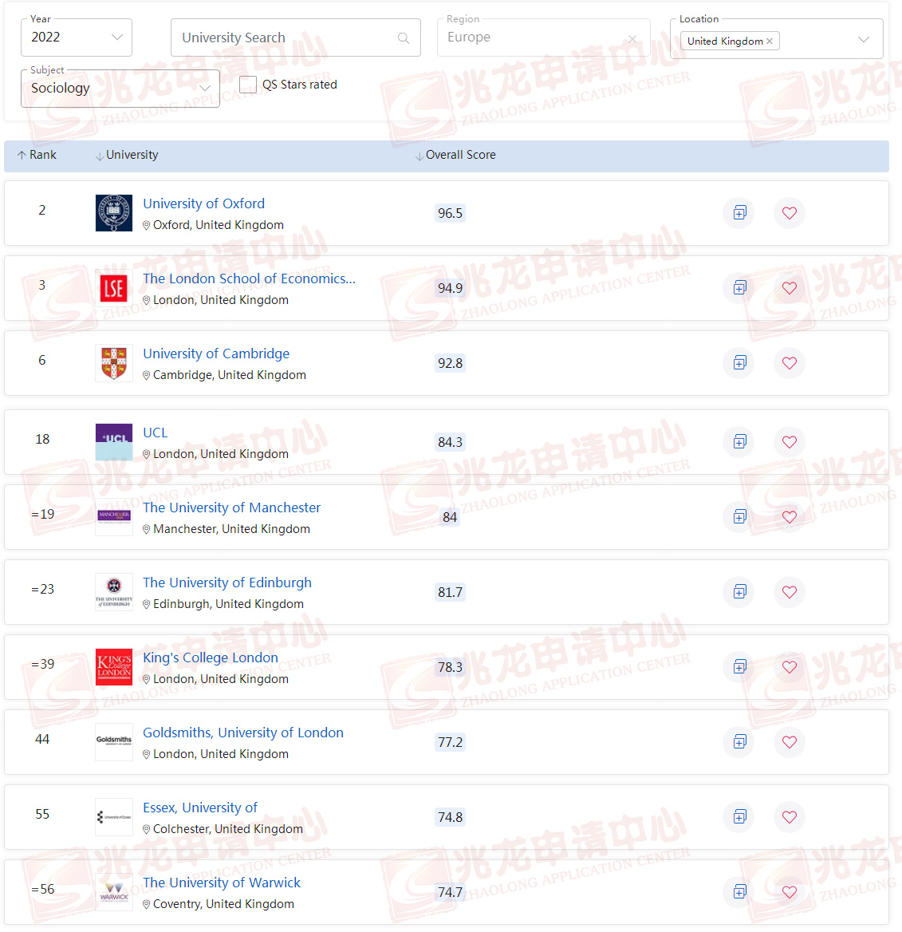Click the LSE university logo

113,288
